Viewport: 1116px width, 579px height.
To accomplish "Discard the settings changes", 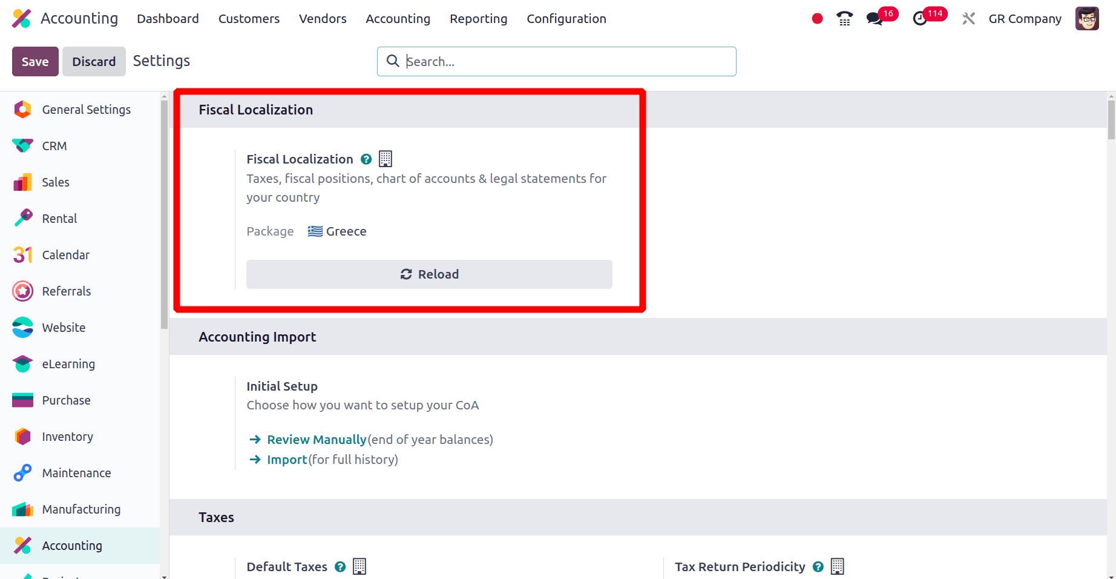I will click(x=94, y=61).
